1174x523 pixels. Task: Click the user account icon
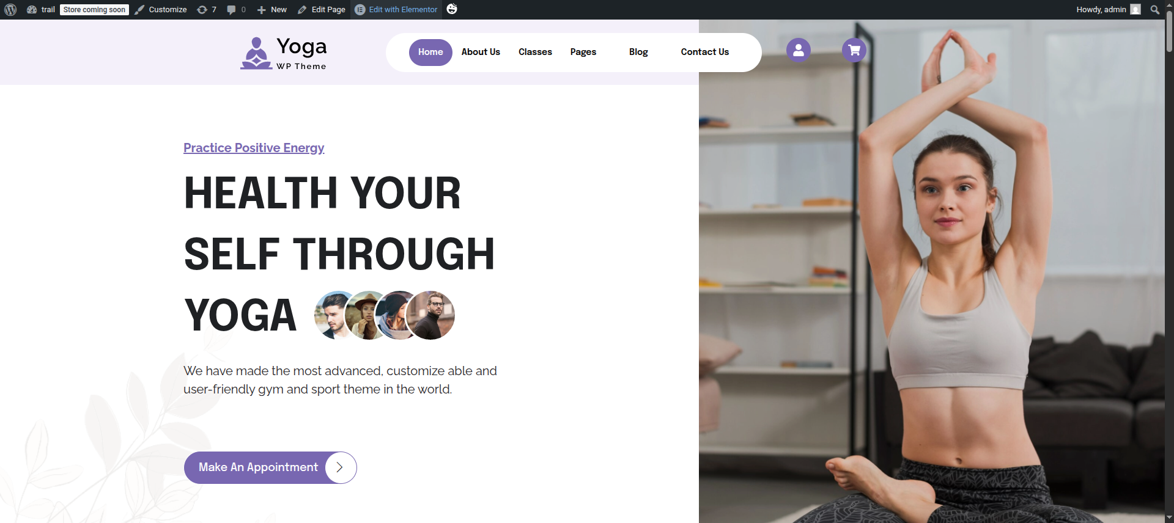click(x=798, y=50)
